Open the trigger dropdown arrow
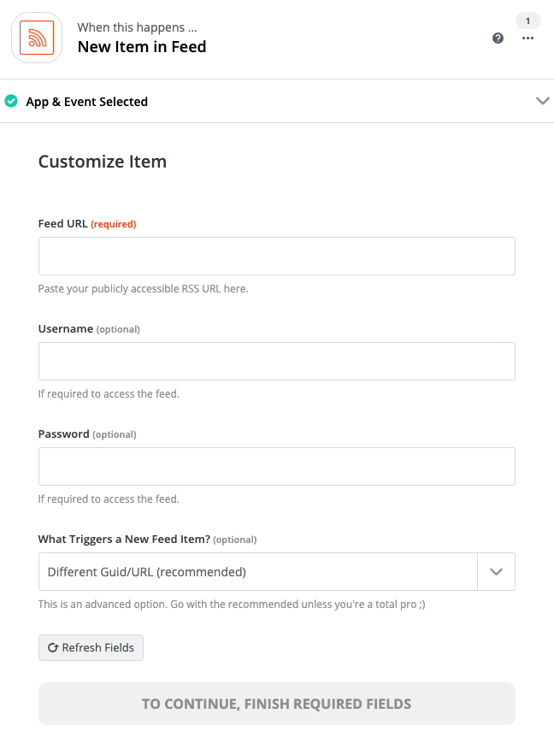This screenshot has height=755, width=554. point(496,572)
